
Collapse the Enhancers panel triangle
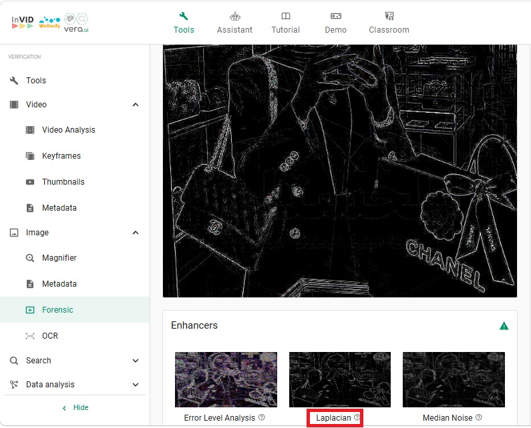point(504,326)
